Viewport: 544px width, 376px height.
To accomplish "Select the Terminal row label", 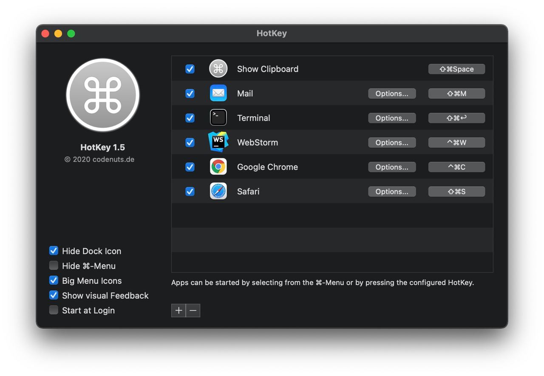I will click(254, 118).
